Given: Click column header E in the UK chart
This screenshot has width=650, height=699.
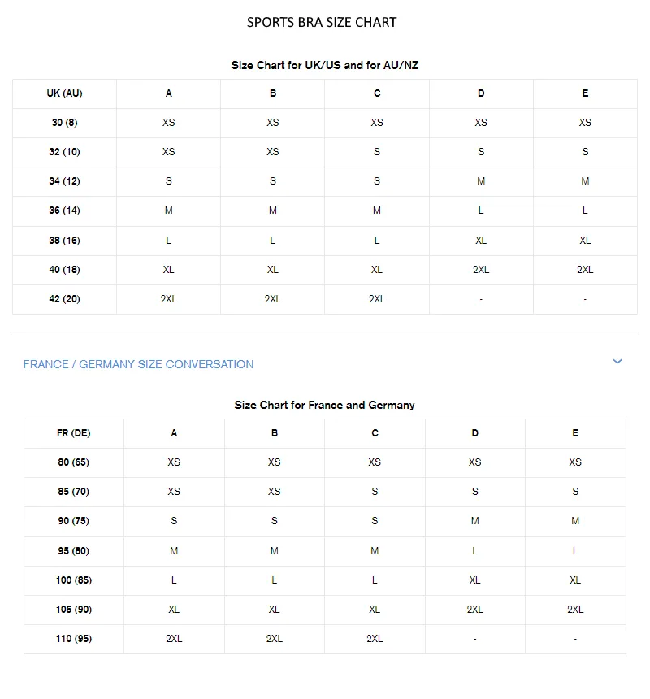Looking at the screenshot, I should pyautogui.click(x=585, y=93).
